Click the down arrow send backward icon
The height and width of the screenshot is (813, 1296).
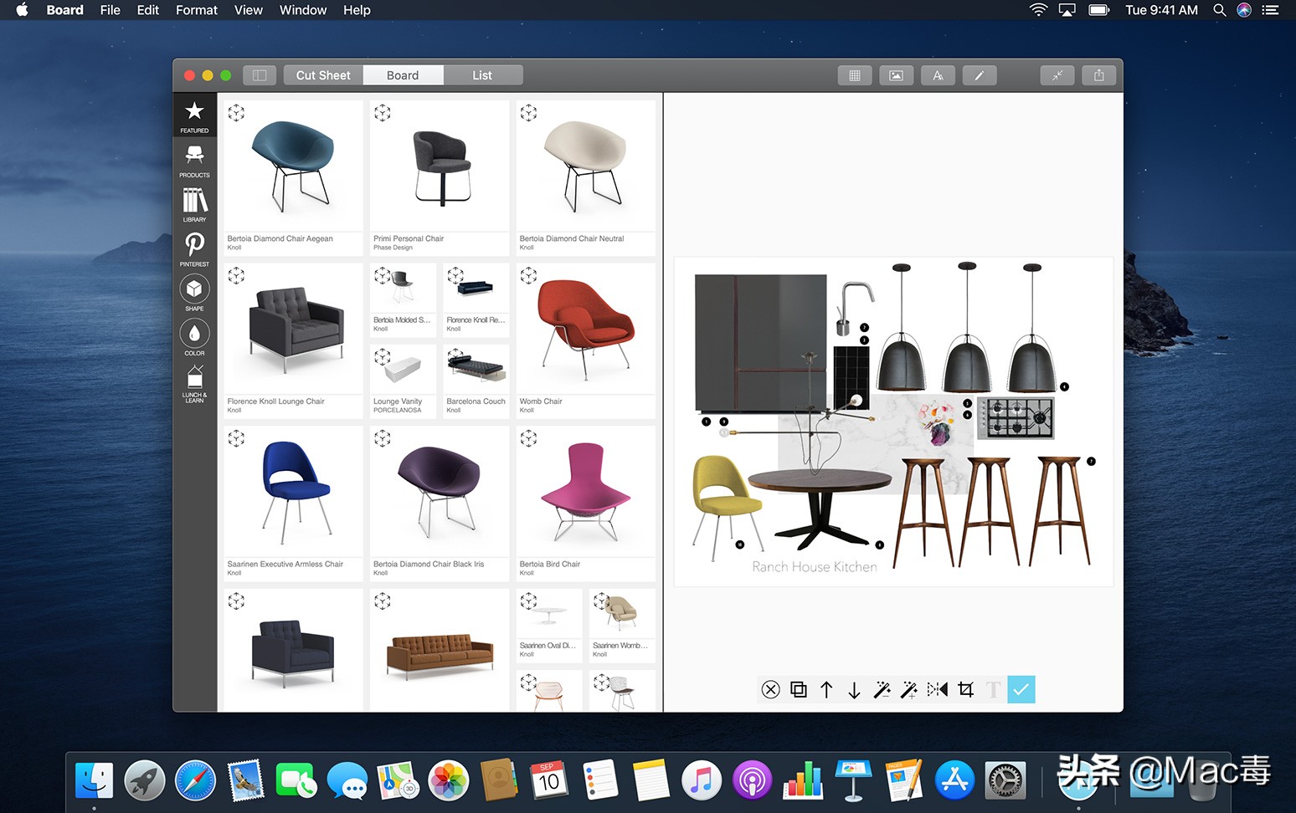854,690
